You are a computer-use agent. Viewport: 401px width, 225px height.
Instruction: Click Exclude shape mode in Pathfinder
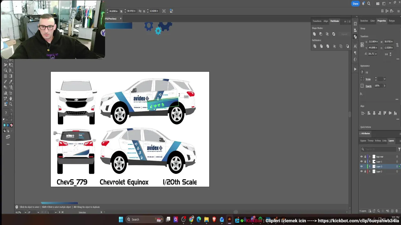tap(334, 34)
